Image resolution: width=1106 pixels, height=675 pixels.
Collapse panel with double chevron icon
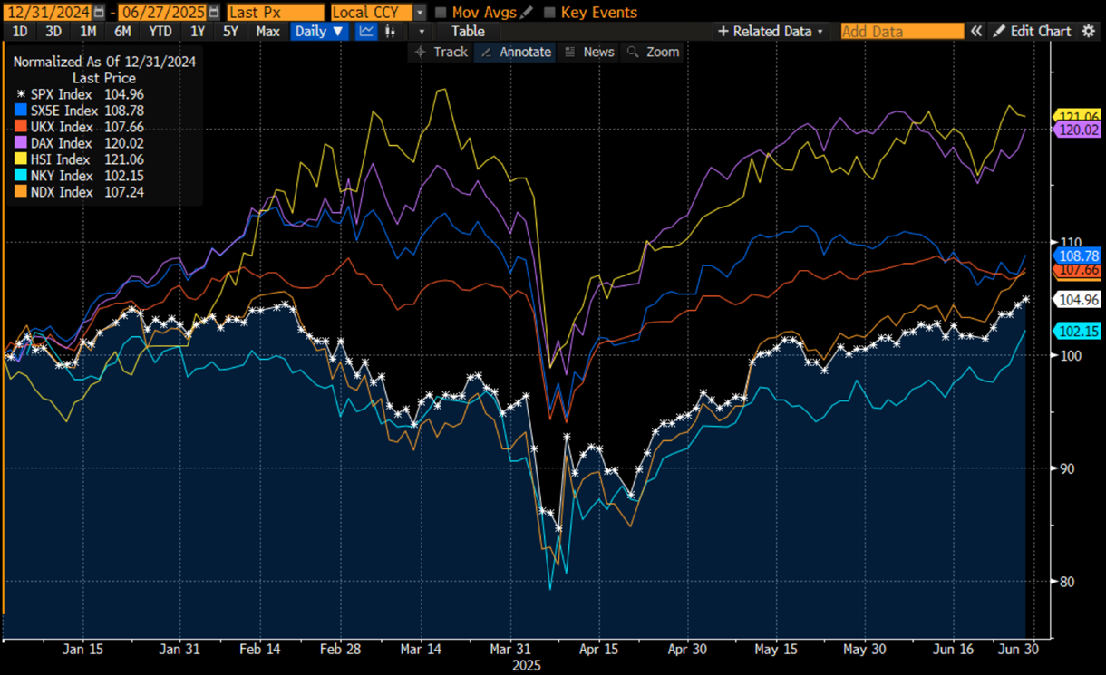coord(976,31)
